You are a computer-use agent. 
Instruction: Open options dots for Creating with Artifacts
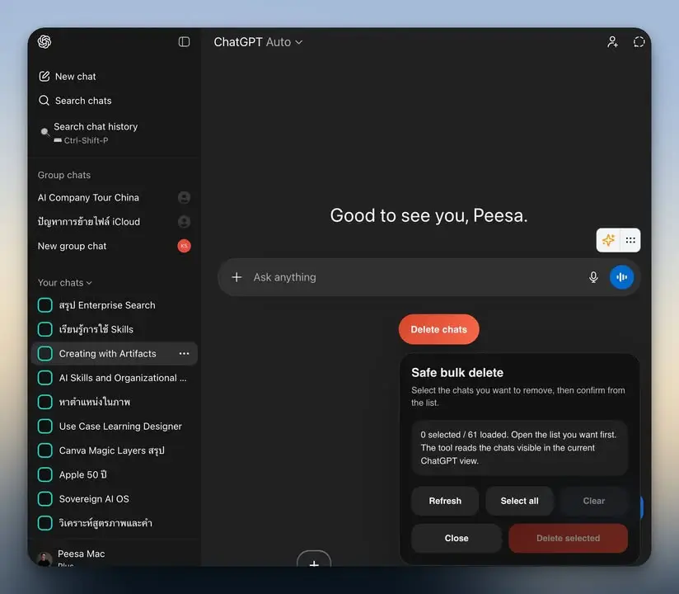click(x=184, y=353)
